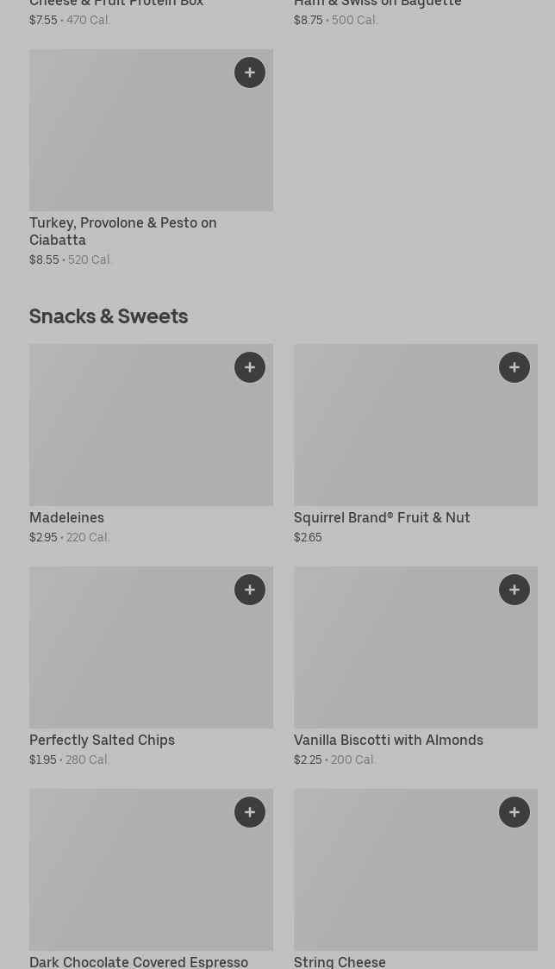Click the Snacks & Sweets section heading
This screenshot has width=555, height=969.
(x=109, y=316)
